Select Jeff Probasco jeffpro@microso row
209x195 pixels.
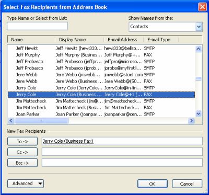pyautogui.click(x=101, y=62)
